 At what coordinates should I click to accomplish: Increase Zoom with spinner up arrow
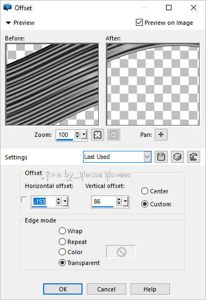78,132
